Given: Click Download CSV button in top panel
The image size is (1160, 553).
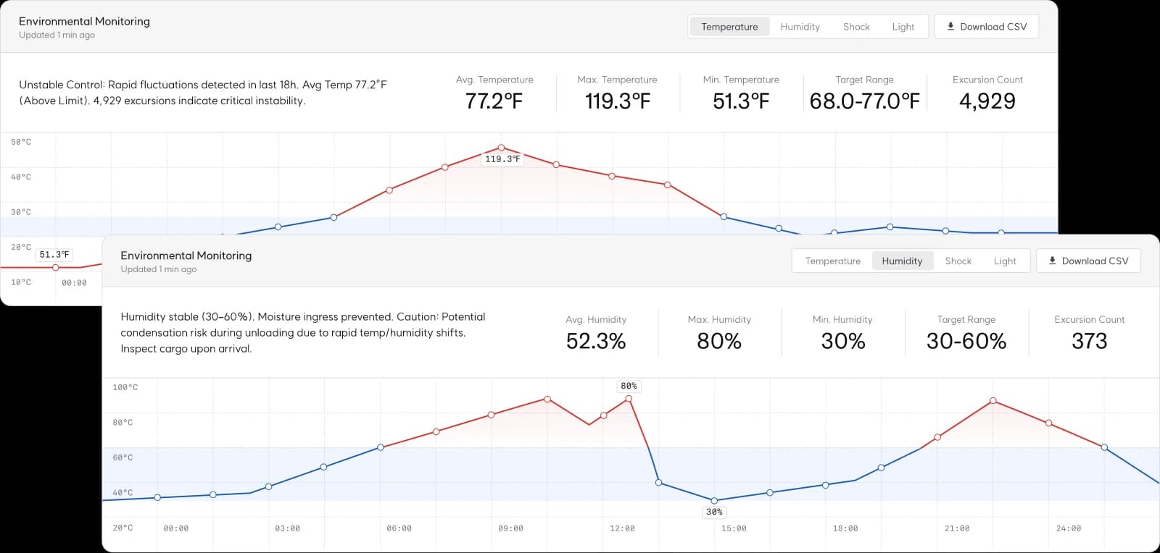Looking at the screenshot, I should (x=987, y=27).
